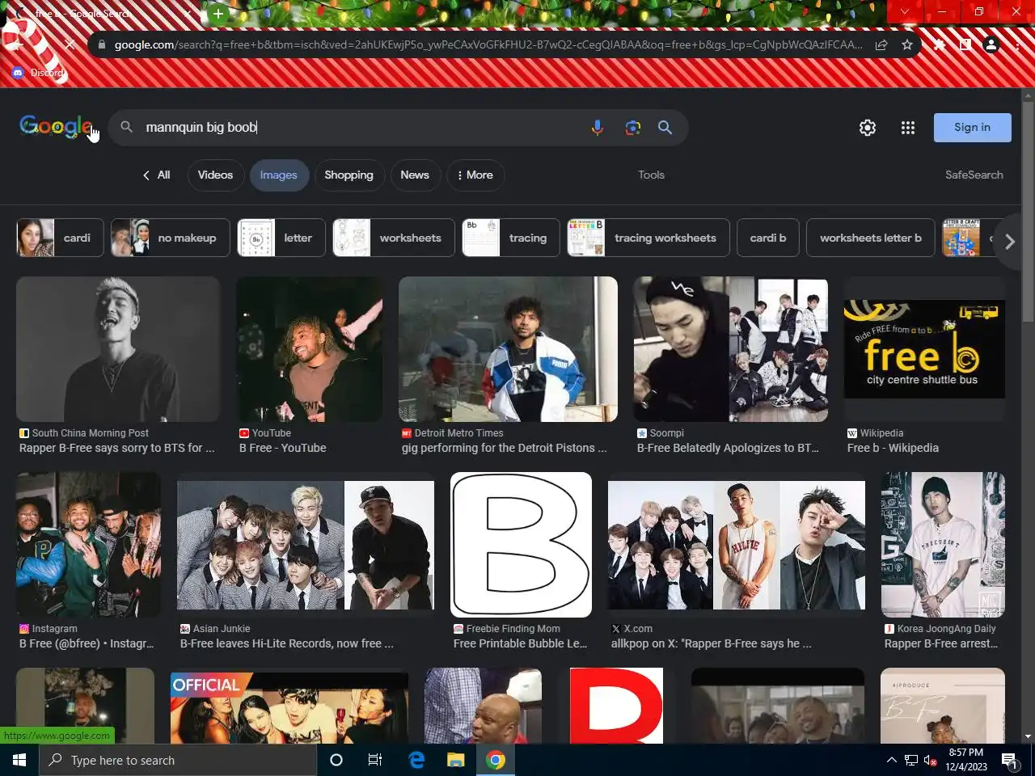Viewport: 1035px width, 776px height.
Task: Open the bubble letter B image
Action: 522,545
